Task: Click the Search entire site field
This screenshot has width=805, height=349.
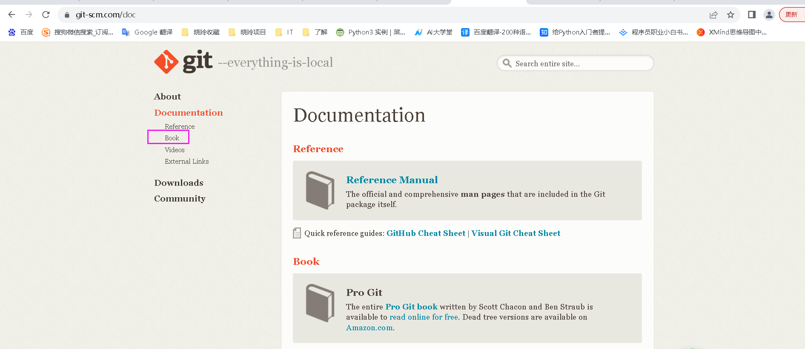Action: pos(575,63)
